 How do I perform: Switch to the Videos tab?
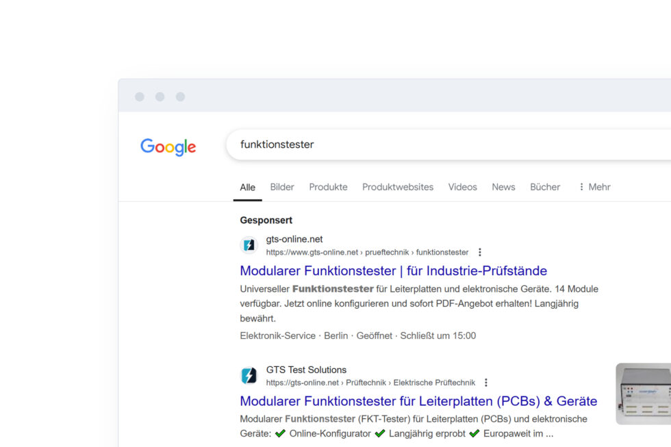tap(462, 187)
